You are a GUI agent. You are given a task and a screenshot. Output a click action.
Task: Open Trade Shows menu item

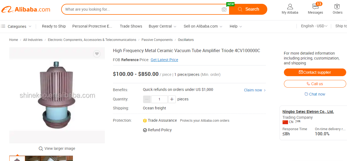point(131,26)
